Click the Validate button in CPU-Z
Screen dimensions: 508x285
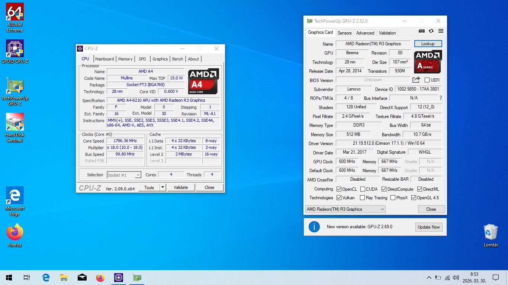point(181,187)
